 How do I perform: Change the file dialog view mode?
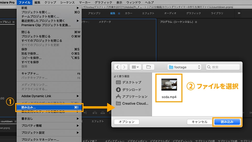[x=135, y=67]
